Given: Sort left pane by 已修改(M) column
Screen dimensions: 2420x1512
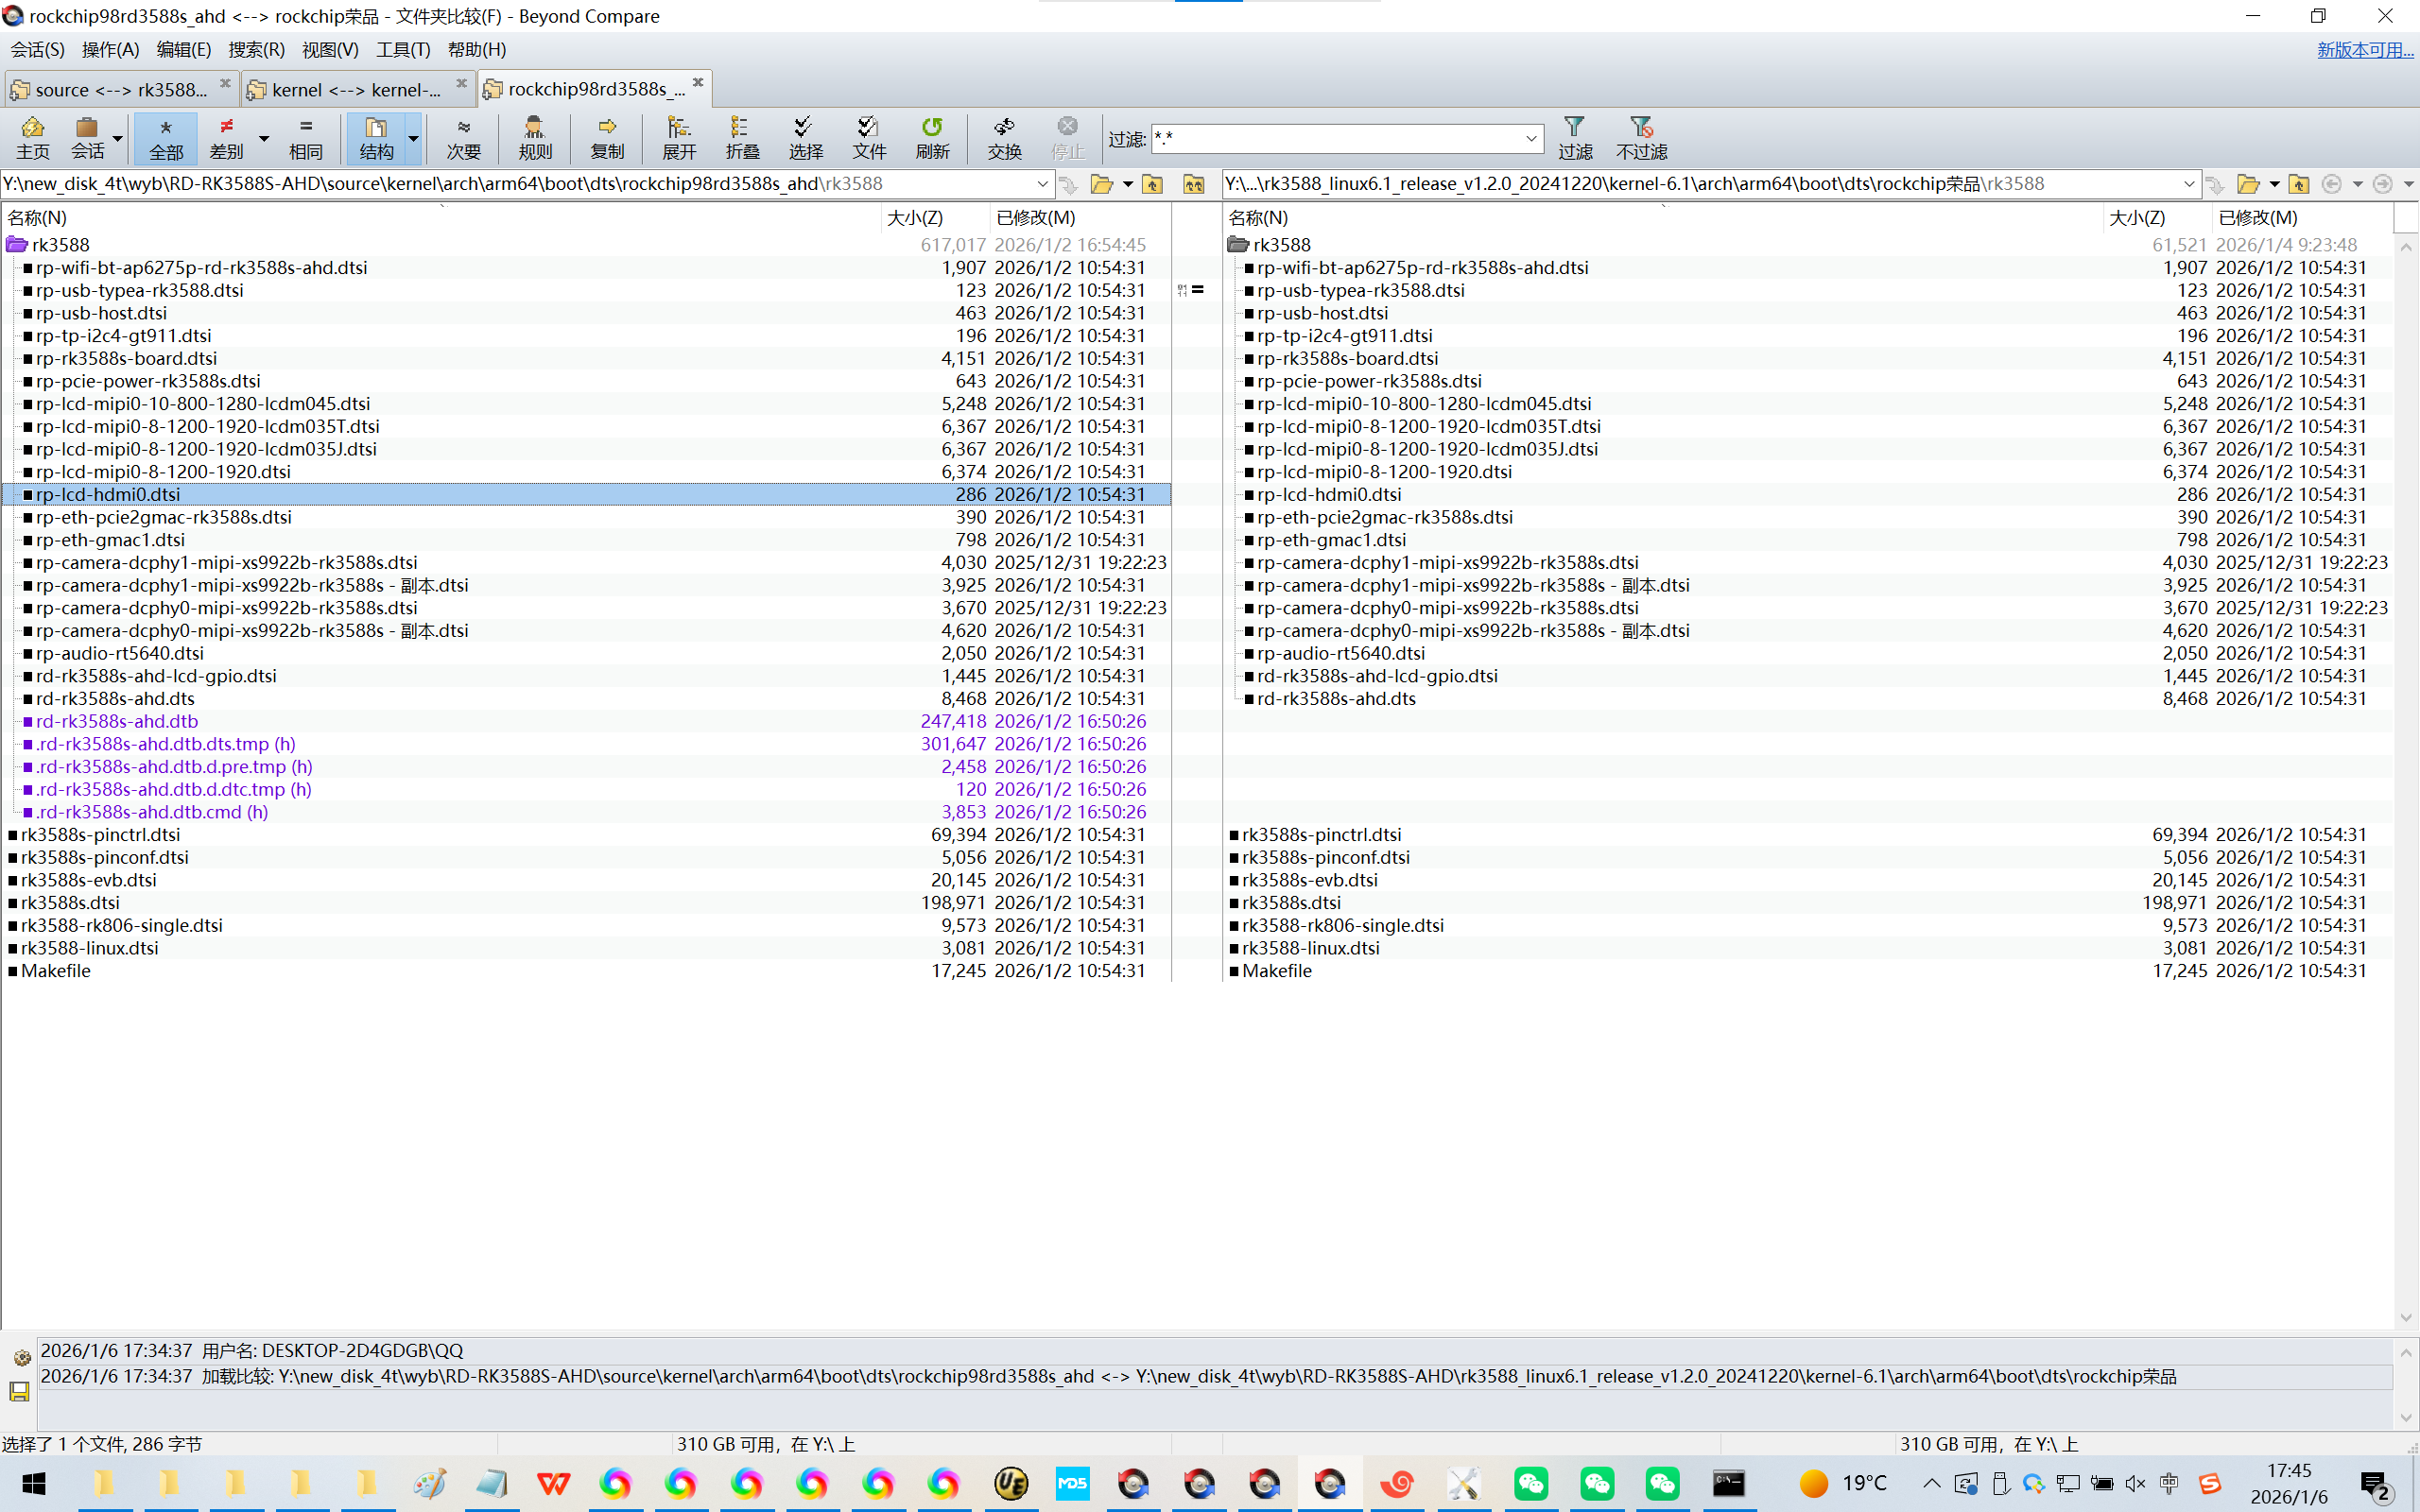Looking at the screenshot, I should [x=1078, y=217].
